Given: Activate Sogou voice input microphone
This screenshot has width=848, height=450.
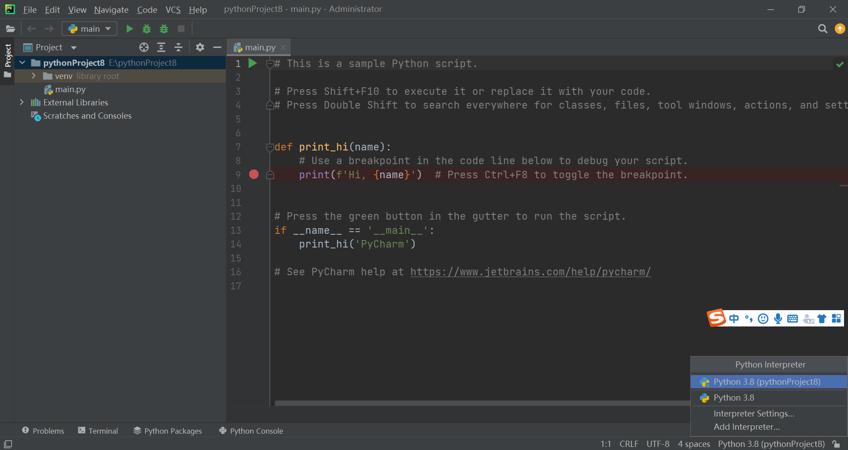Looking at the screenshot, I should tap(778, 319).
